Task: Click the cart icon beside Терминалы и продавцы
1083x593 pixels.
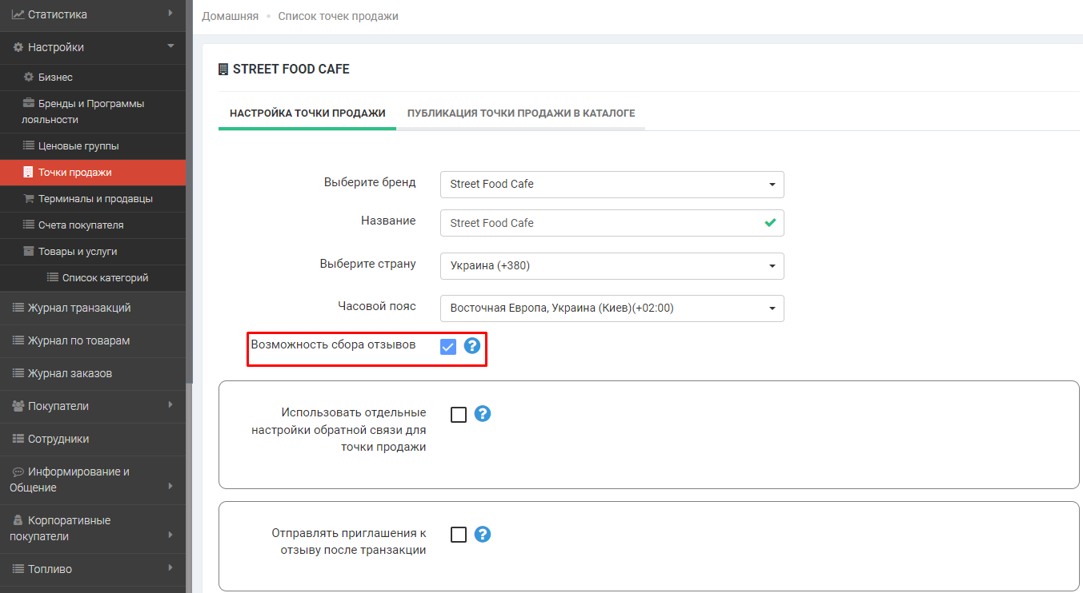Action: click(29, 199)
